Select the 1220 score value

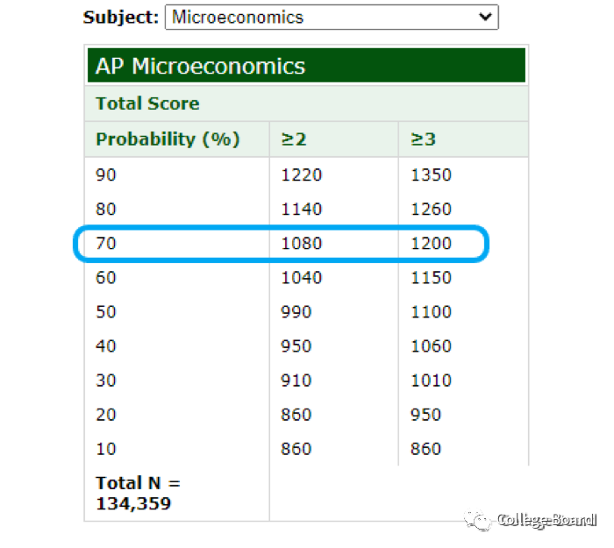[x=302, y=175]
